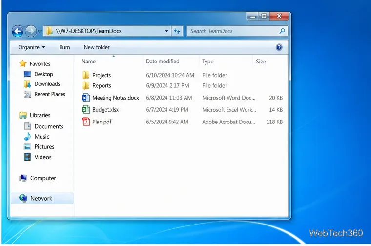Sort by Date modified column

click(163, 61)
